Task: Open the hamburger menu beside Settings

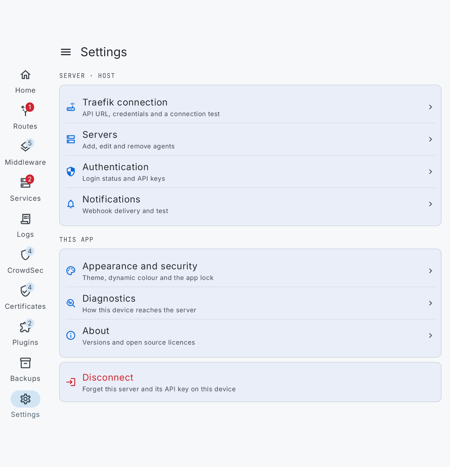Action: [x=66, y=52]
